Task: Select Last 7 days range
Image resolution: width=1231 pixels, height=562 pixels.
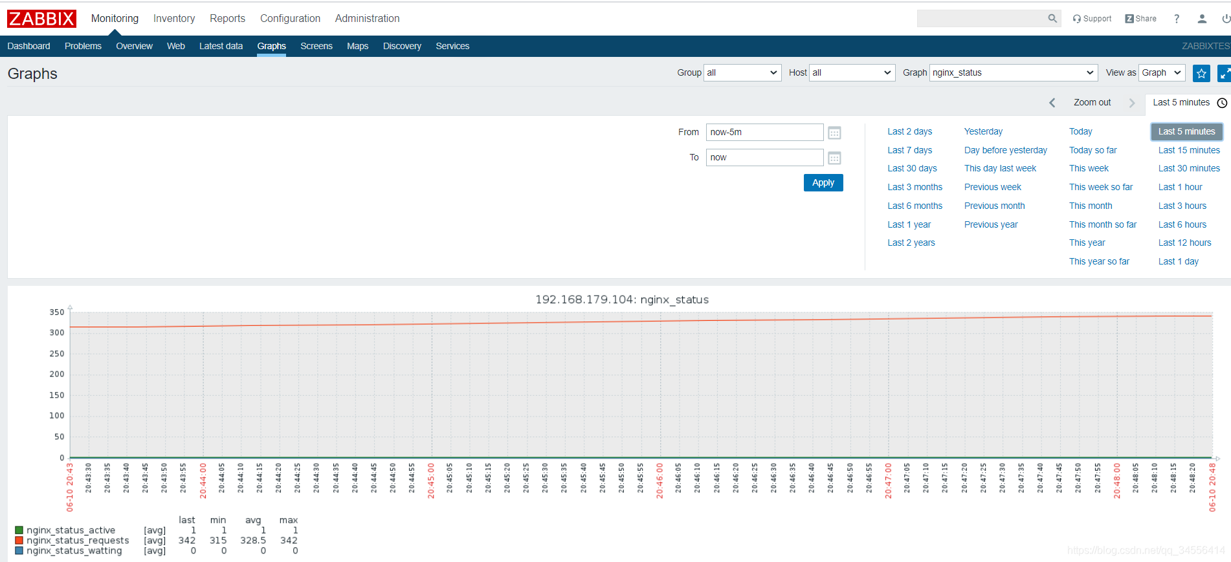Action: tap(909, 151)
